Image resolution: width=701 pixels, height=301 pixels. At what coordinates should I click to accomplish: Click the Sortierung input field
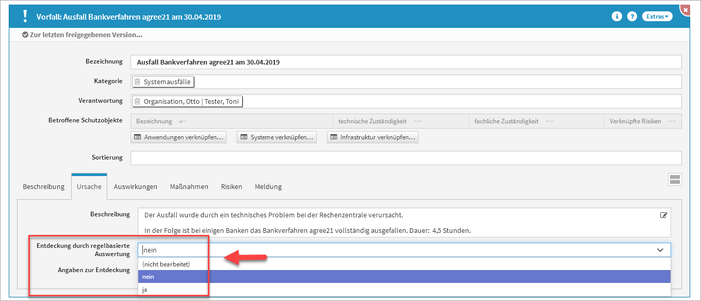pyautogui.click(x=406, y=158)
